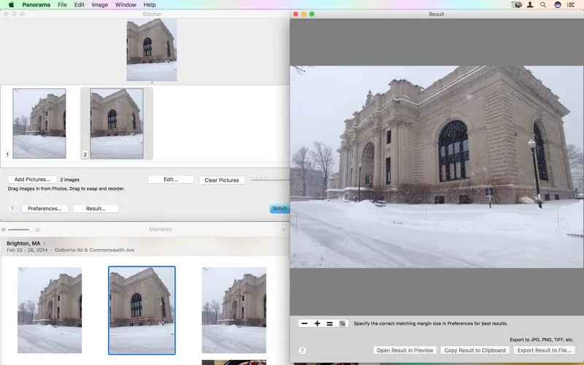The height and width of the screenshot is (365, 584).
Task: Open the Window menu
Action: point(126,4)
